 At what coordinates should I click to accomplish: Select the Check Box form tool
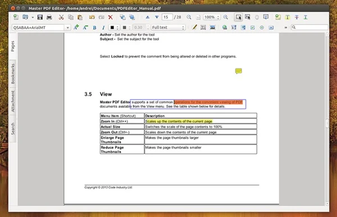click(253, 28)
